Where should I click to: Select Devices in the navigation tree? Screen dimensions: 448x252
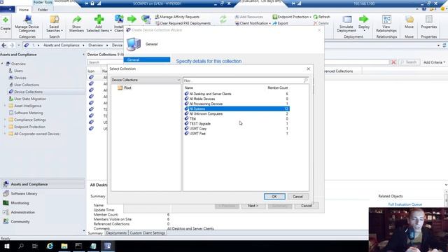[20, 78]
